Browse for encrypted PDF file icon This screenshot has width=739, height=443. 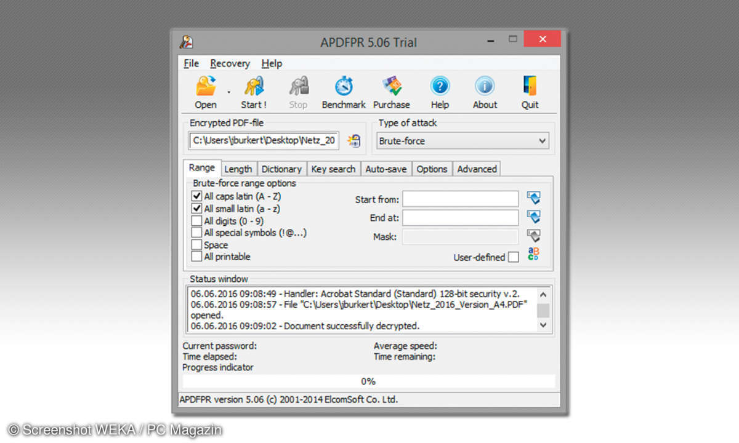tap(353, 140)
